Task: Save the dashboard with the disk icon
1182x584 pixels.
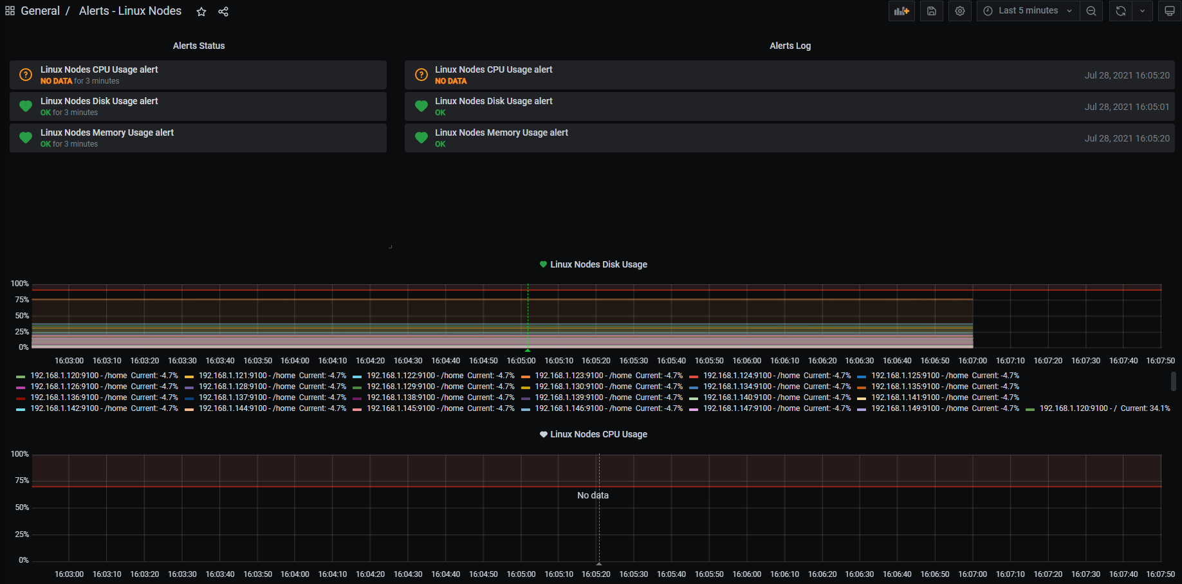Action: 931,11
